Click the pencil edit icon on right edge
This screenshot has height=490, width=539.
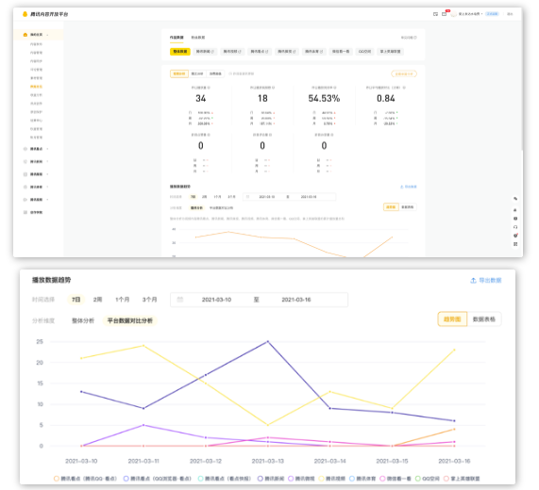515,199
